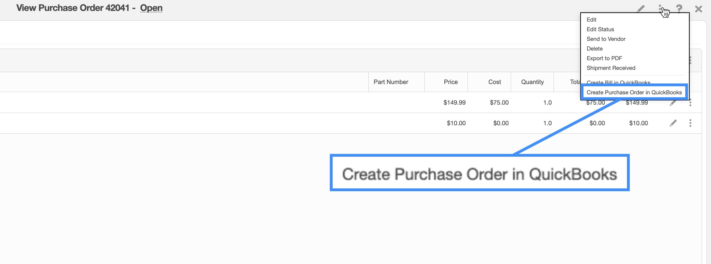Image resolution: width=711 pixels, height=264 pixels.
Task: Edit the $149.99 line item with pencil
Action: click(x=673, y=103)
